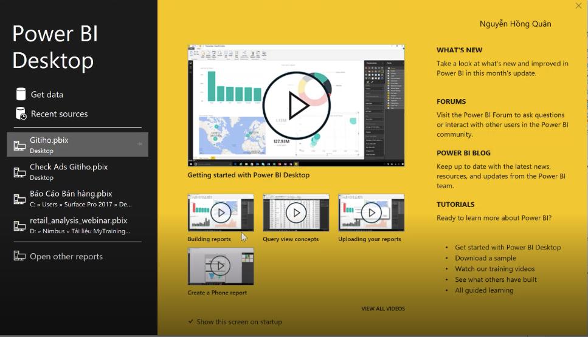Click Watch our training videos link
588x337 pixels.
[x=494, y=268]
